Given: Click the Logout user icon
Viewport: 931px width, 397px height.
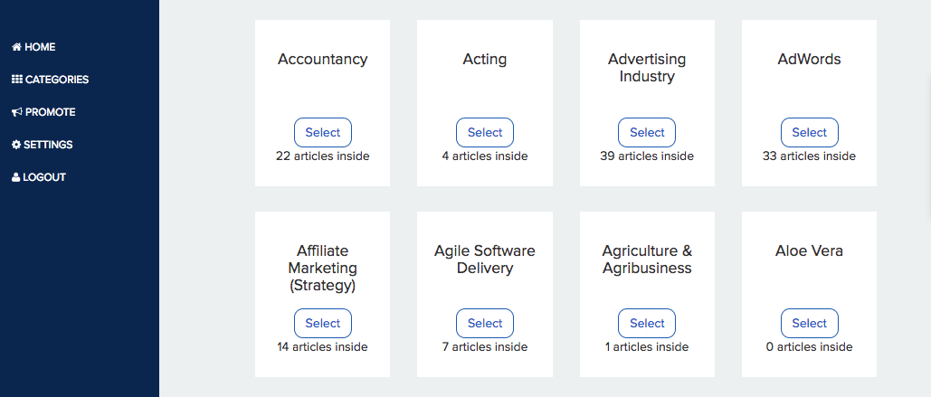Looking at the screenshot, I should pyautogui.click(x=16, y=177).
